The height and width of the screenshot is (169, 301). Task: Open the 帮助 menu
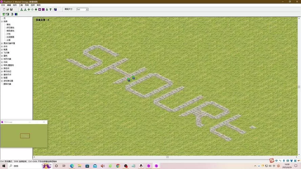[x=39, y=5]
